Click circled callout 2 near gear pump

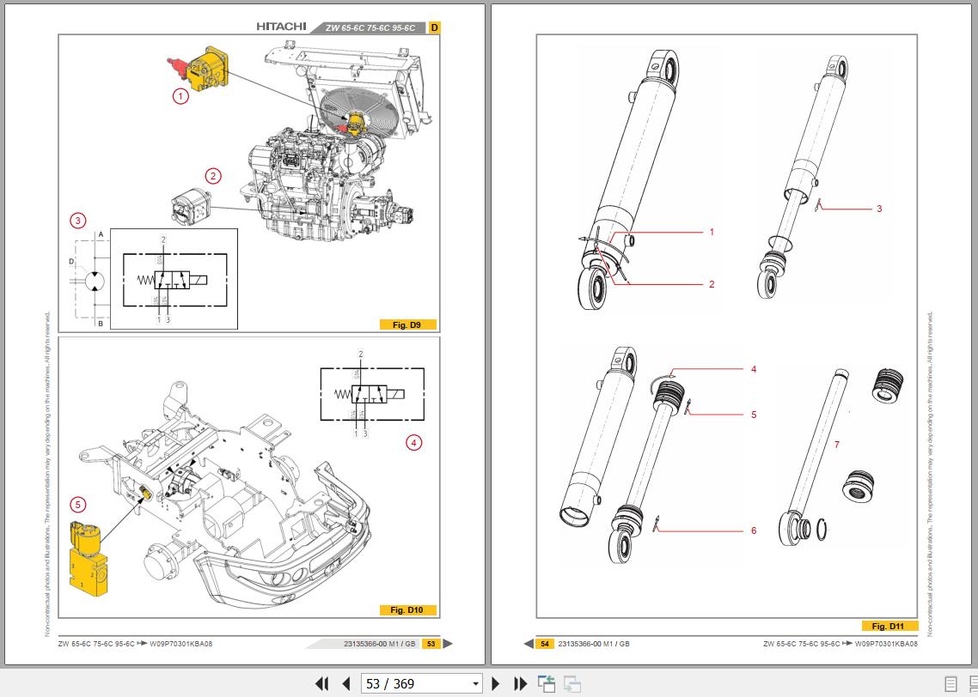[x=213, y=176]
